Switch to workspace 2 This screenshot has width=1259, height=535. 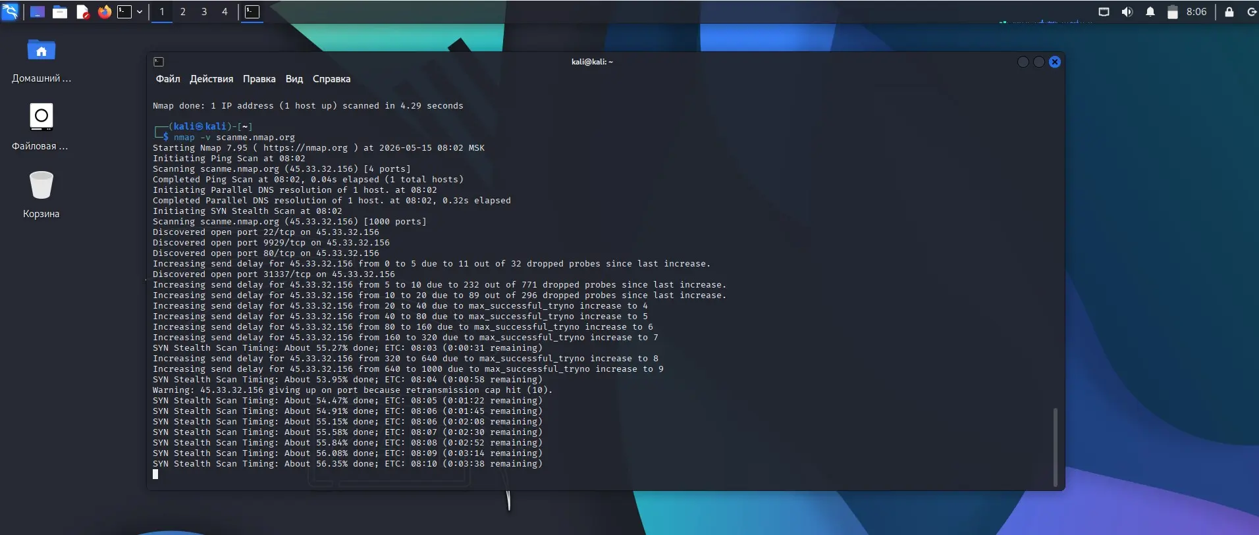pos(183,12)
